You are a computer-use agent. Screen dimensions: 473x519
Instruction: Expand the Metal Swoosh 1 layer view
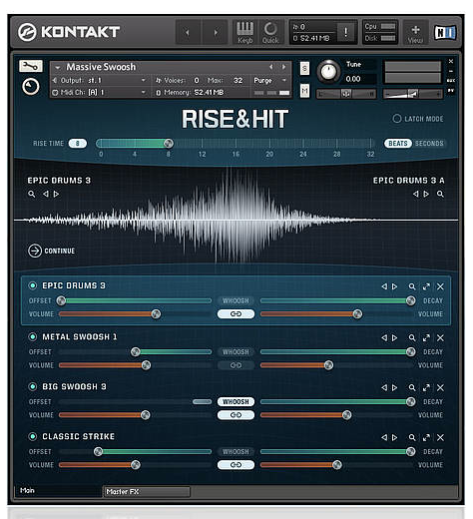tap(426, 337)
